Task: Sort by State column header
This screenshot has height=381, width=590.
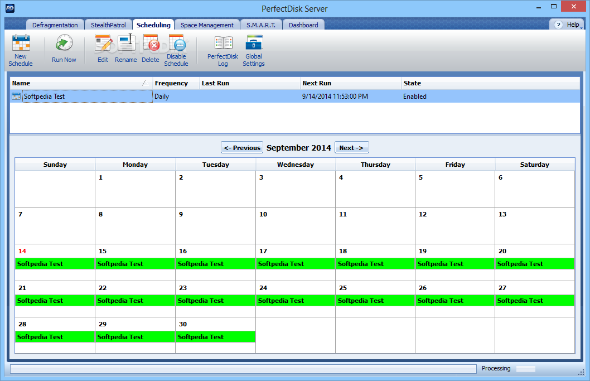Action: (x=491, y=83)
